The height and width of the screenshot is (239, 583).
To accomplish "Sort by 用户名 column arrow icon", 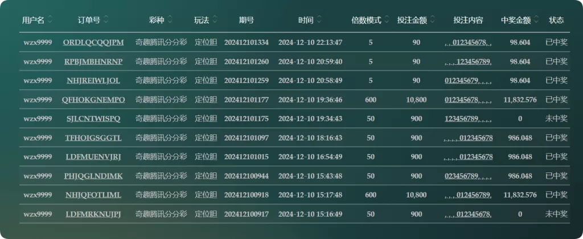I will (50, 20).
